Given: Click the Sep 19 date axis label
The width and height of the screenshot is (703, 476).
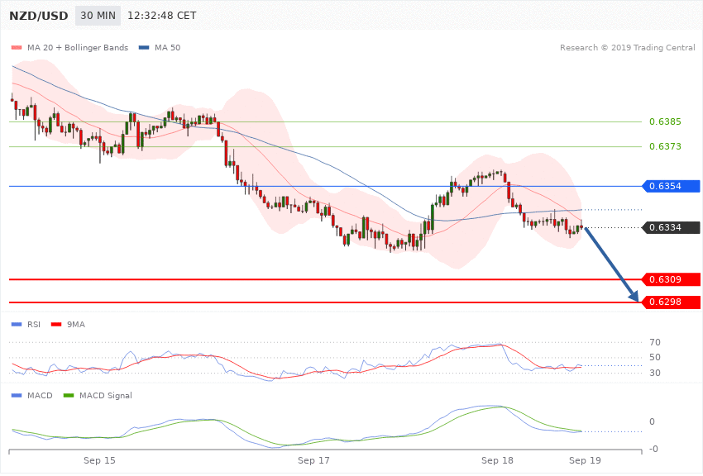Looking at the screenshot, I should coord(585,460).
